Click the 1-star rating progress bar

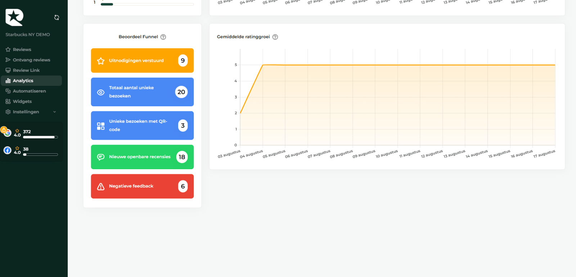[x=147, y=4]
